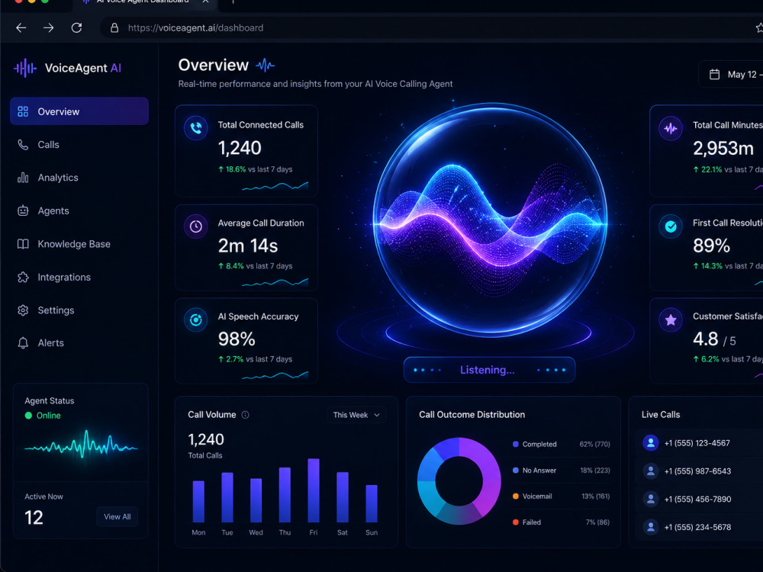Open Analytics in the sidebar
This screenshot has width=763, height=572.
pos(79,178)
